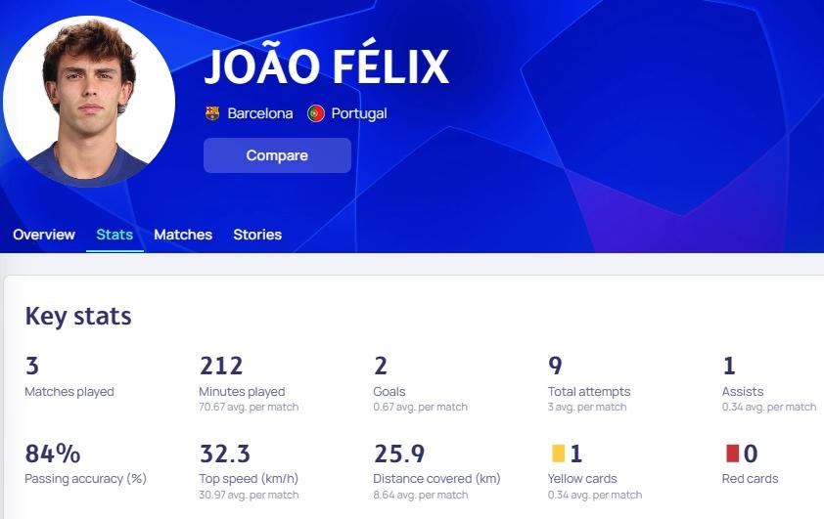Viewport: 824px width, 519px height.
Task: Switch to the Overview tab
Action: point(44,235)
